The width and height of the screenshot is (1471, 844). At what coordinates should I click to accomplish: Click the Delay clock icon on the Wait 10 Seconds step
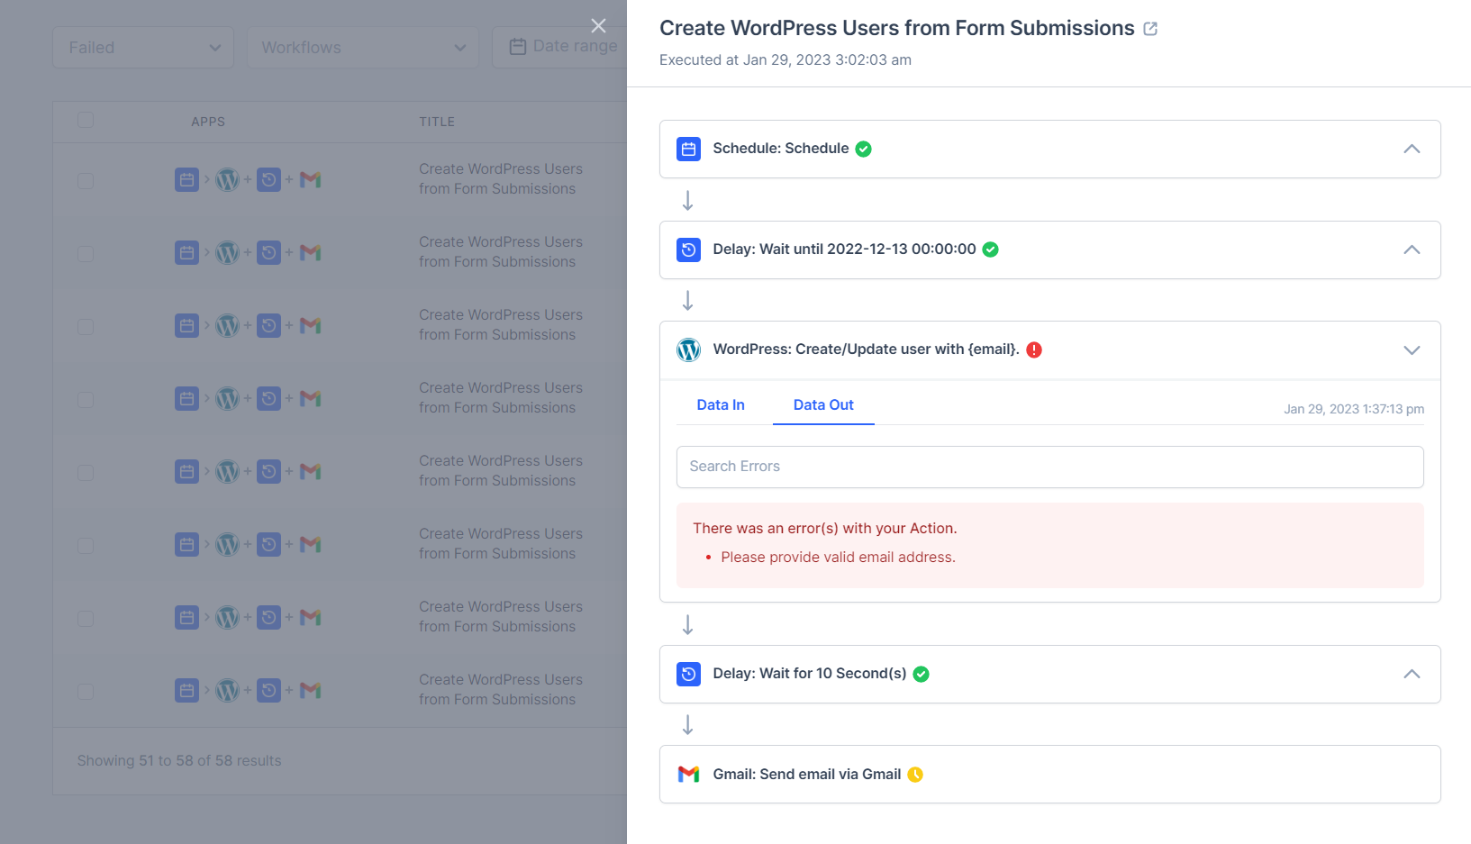click(x=688, y=674)
